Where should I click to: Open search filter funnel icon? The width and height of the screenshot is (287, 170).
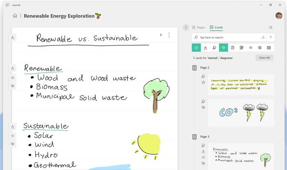coord(270,37)
